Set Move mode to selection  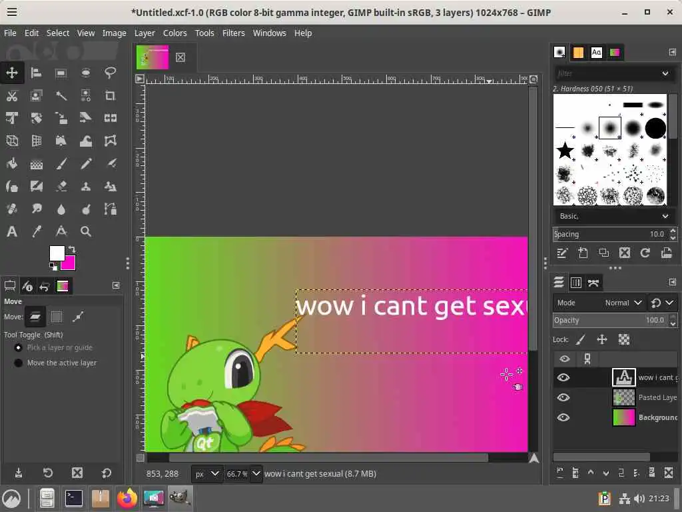pos(57,317)
